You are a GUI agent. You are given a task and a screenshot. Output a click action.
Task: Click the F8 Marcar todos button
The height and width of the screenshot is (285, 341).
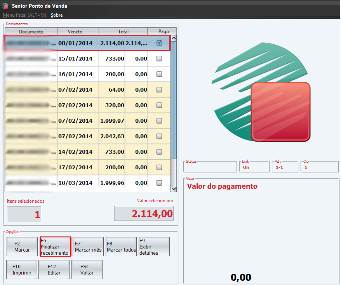click(x=121, y=247)
